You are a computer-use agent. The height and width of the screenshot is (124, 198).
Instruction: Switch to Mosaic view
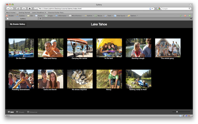[x=20, y=112]
